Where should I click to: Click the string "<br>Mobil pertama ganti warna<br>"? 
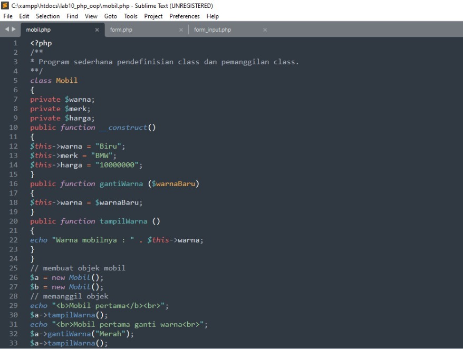128,325
